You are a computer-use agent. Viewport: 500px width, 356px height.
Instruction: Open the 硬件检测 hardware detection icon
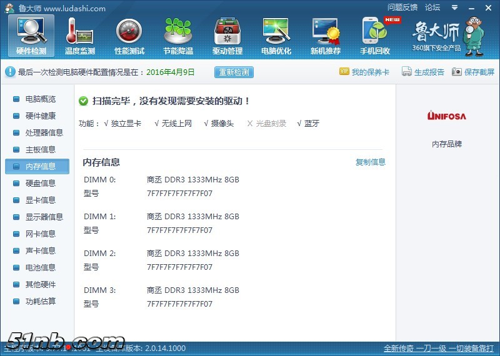coord(31,35)
